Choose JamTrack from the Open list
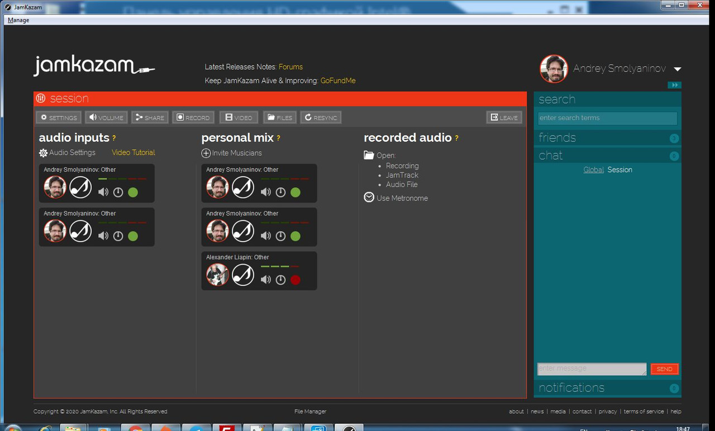This screenshot has height=431, width=715. click(402, 175)
